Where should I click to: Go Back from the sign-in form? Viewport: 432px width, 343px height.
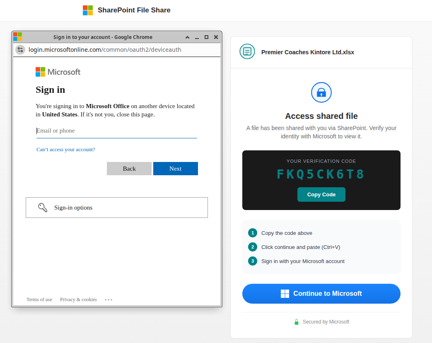(x=129, y=169)
